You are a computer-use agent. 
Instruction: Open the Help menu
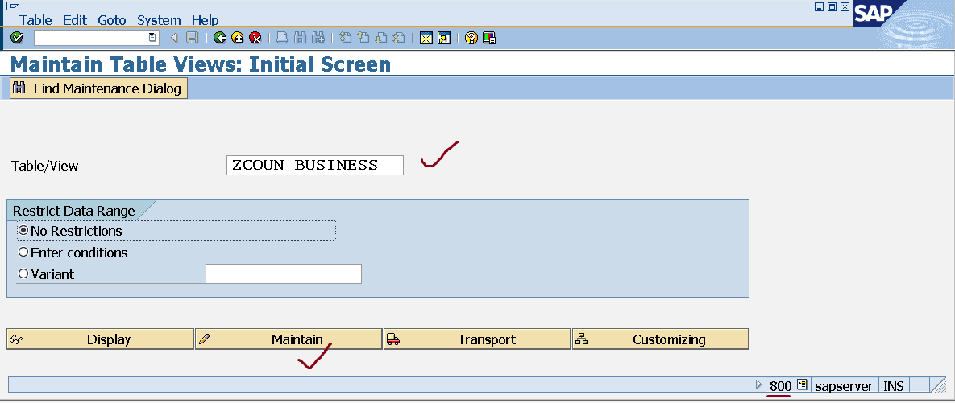pyautogui.click(x=206, y=20)
